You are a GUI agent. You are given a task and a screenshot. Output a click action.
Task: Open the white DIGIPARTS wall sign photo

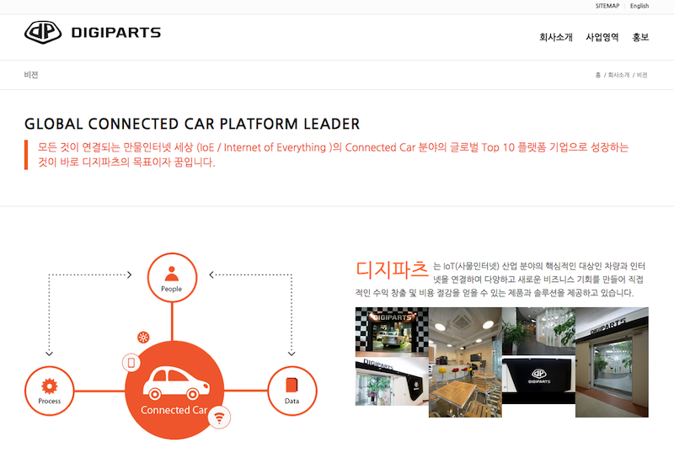point(392,381)
